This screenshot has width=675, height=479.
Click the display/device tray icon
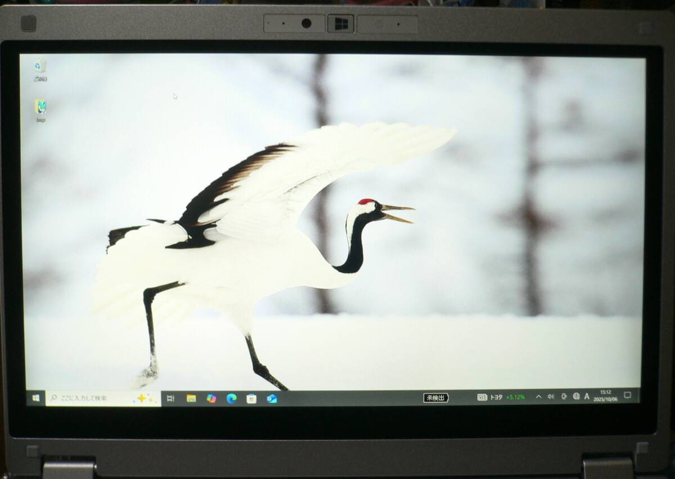564,396
